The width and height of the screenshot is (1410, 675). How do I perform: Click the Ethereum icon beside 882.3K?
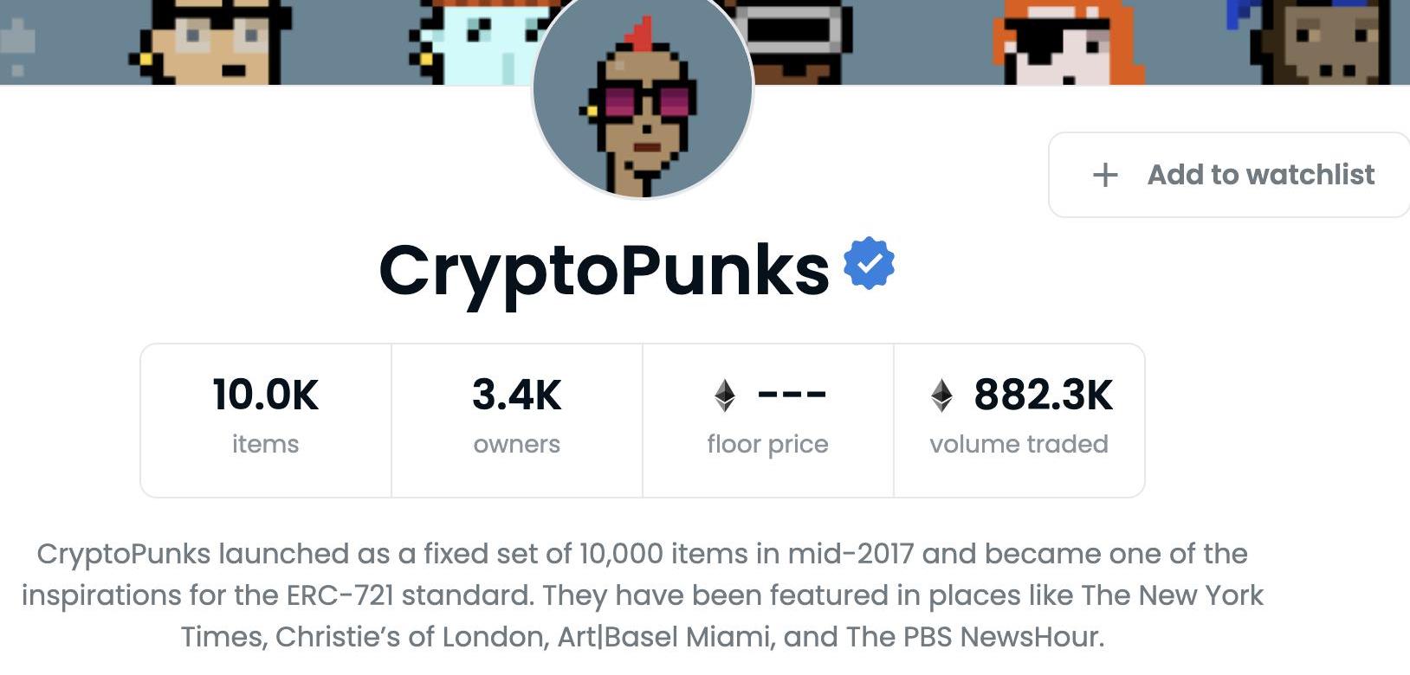tap(941, 395)
